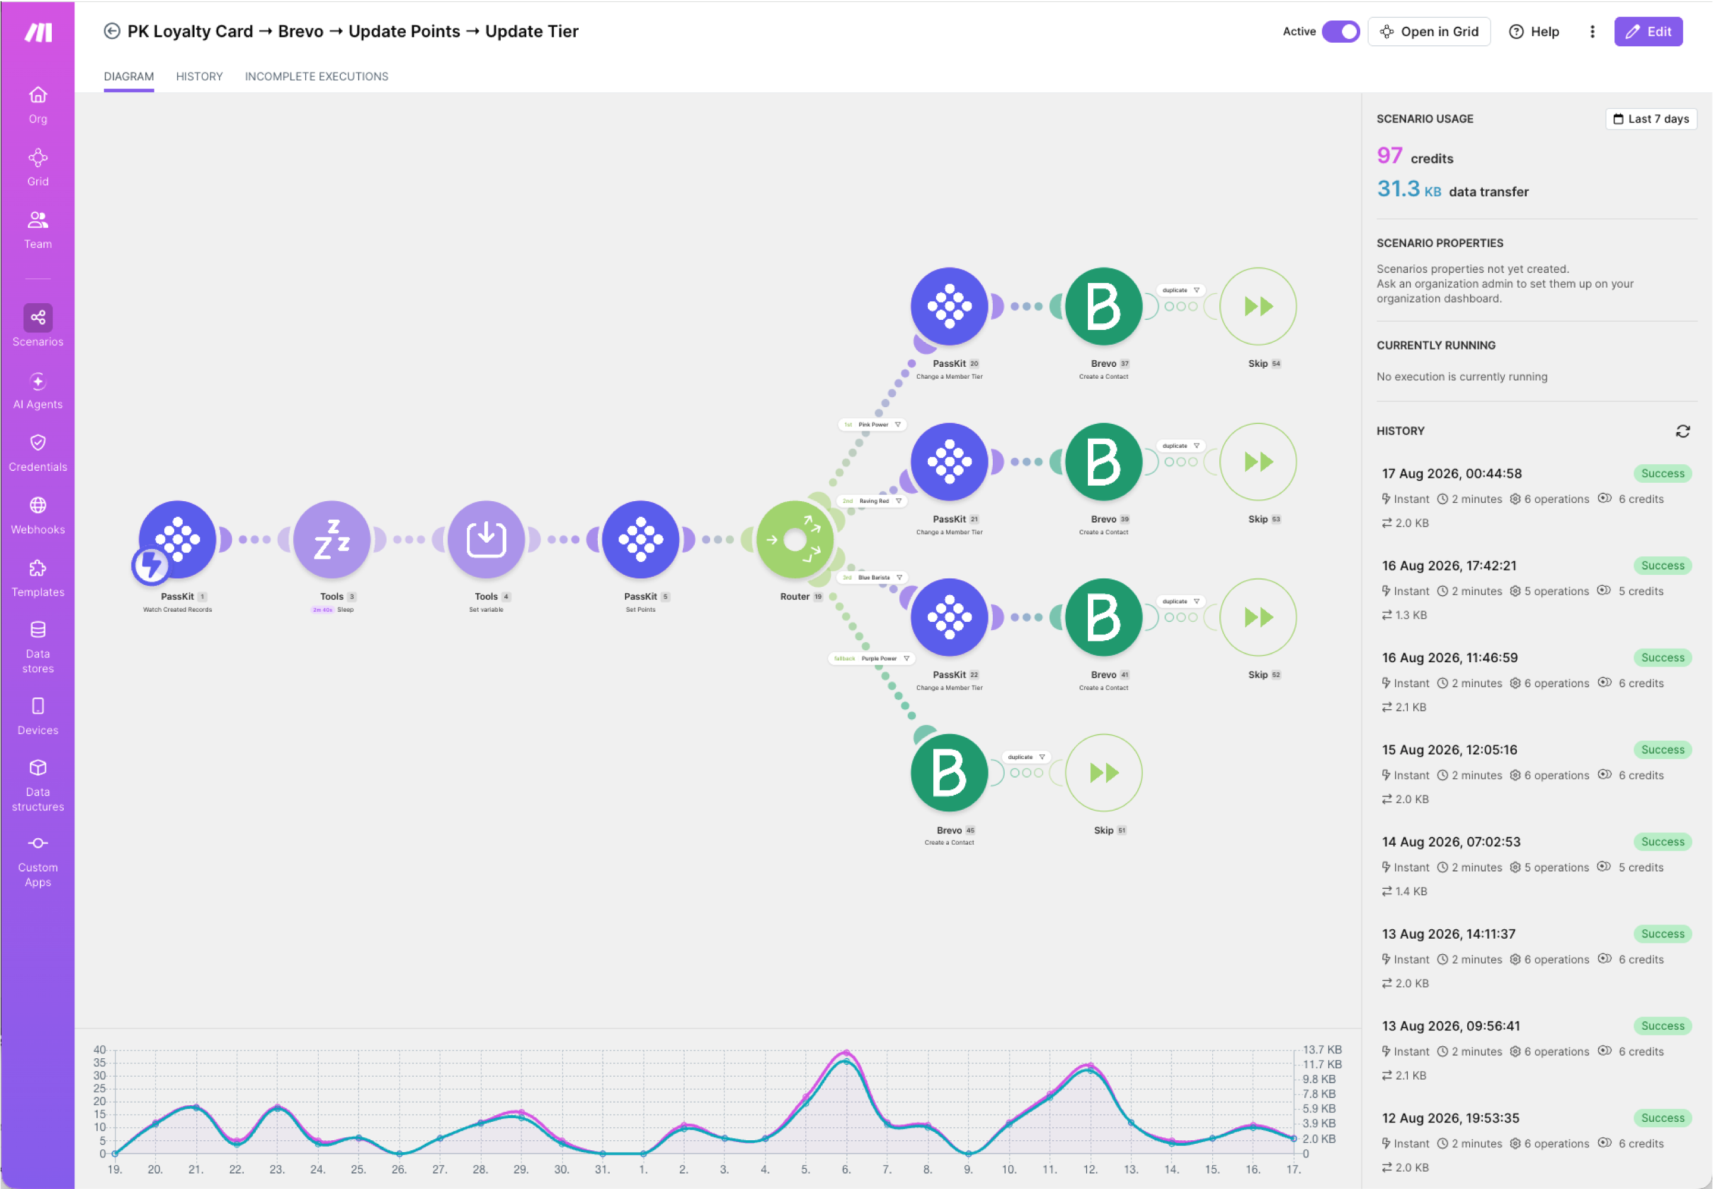
Task: Click the Make logo
Action: pyautogui.click(x=38, y=32)
